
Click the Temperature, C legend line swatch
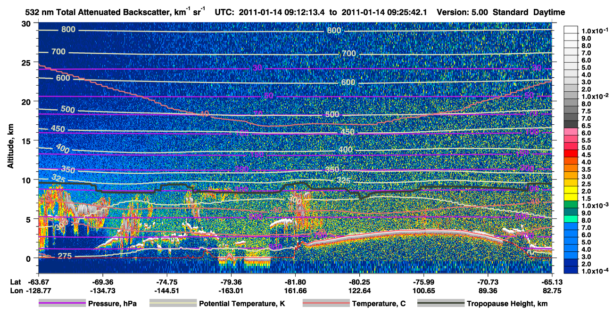click(326, 304)
